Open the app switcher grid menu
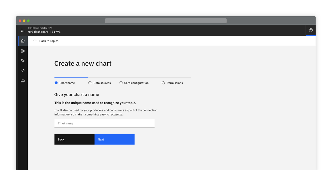 click(x=23, y=30)
